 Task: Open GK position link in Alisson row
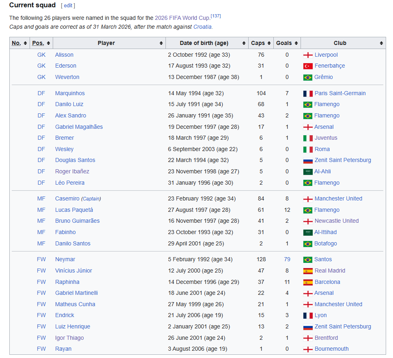(x=41, y=55)
